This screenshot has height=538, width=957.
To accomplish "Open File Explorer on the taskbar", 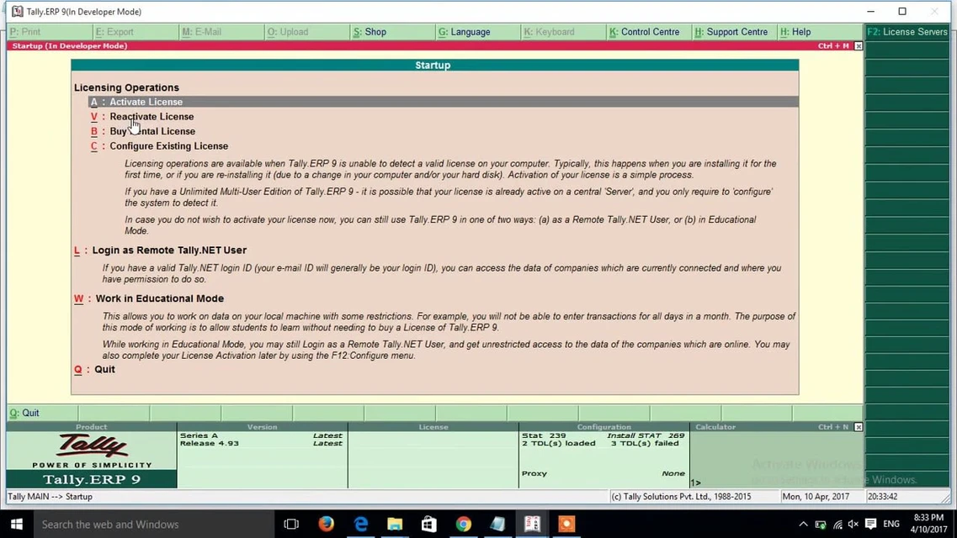I will pos(395,524).
